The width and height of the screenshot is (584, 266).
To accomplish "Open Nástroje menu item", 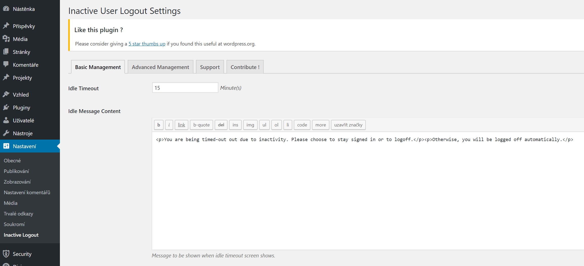I will [30, 133].
